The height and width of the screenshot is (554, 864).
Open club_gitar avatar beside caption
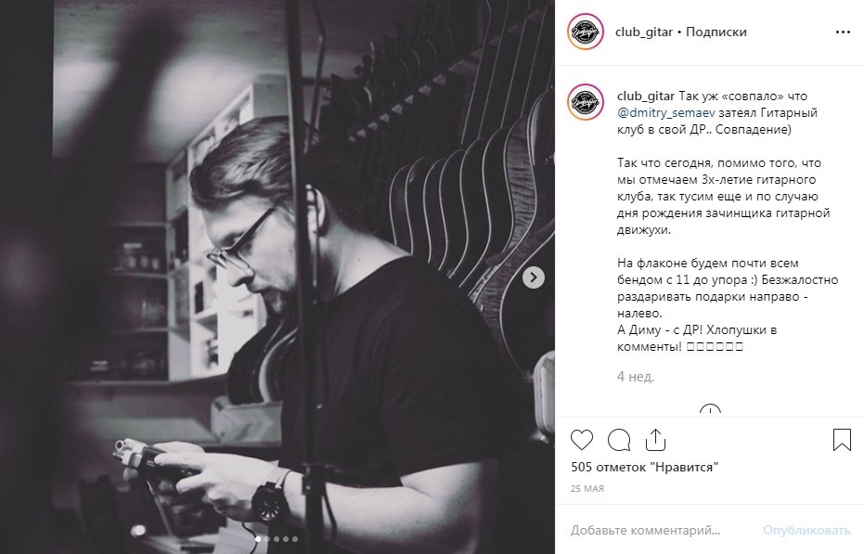[586, 102]
